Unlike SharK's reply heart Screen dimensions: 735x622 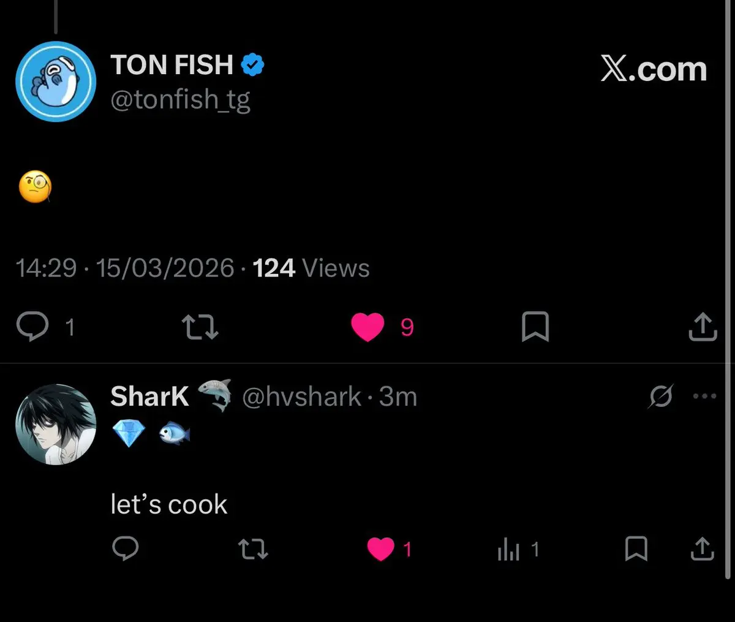tap(380, 548)
